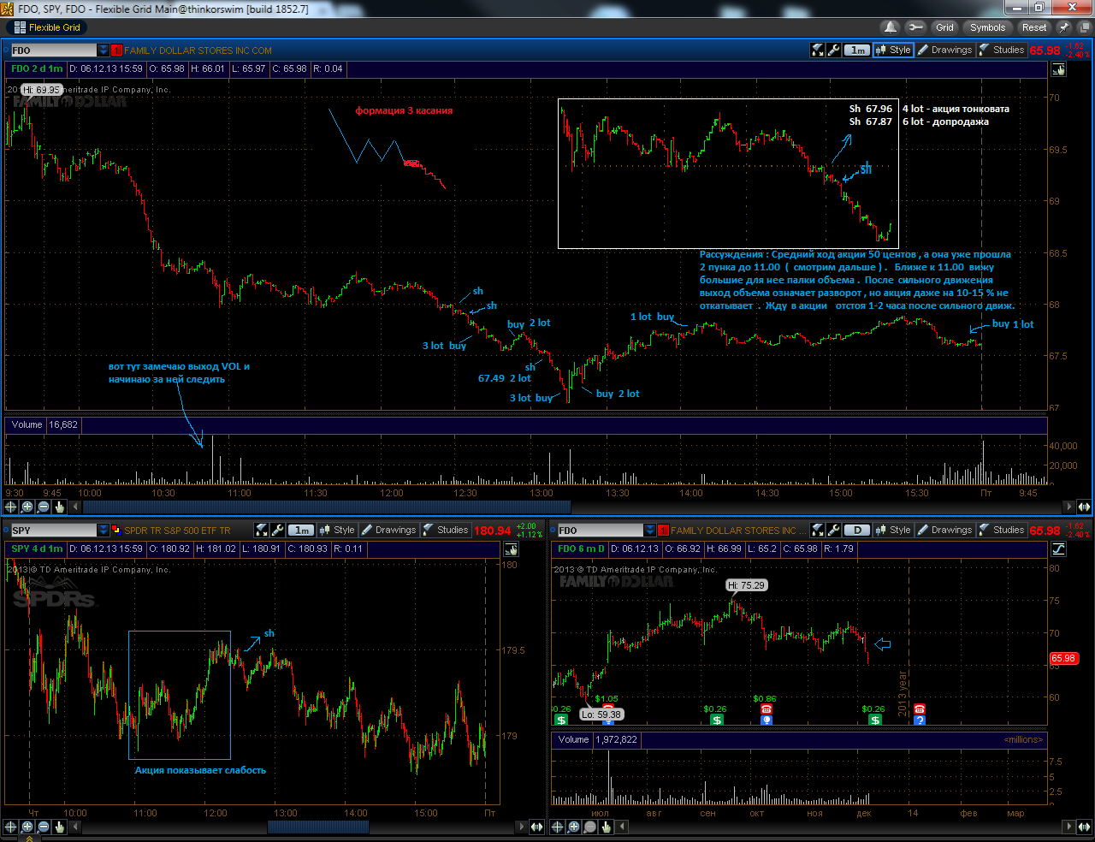Click crosshair tool under SPY chart
1095x842 pixels.
11,827
